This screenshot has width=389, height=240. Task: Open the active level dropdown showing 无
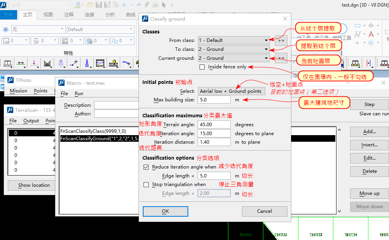click(x=38, y=30)
